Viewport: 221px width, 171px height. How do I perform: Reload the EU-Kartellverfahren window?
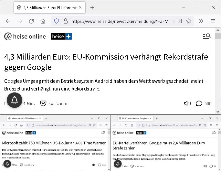[x=126, y=125]
